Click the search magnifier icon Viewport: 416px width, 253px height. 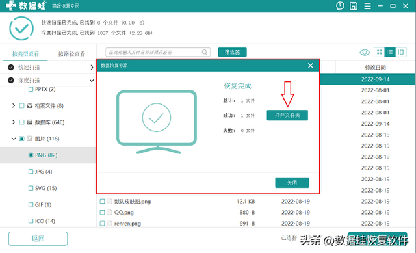[x=204, y=52]
